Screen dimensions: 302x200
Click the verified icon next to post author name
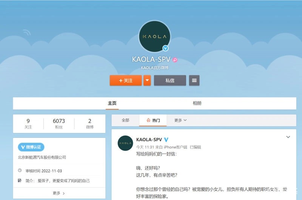coord(166,140)
